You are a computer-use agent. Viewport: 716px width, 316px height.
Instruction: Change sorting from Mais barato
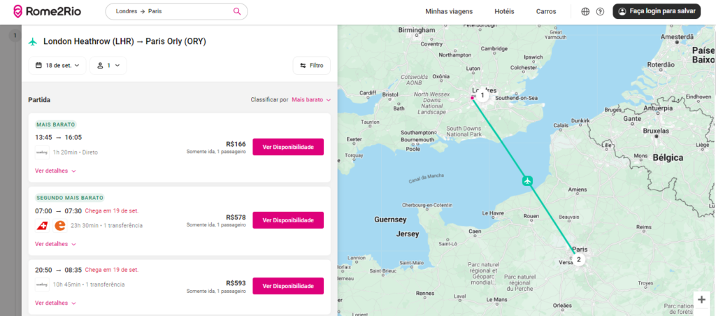[311, 100]
